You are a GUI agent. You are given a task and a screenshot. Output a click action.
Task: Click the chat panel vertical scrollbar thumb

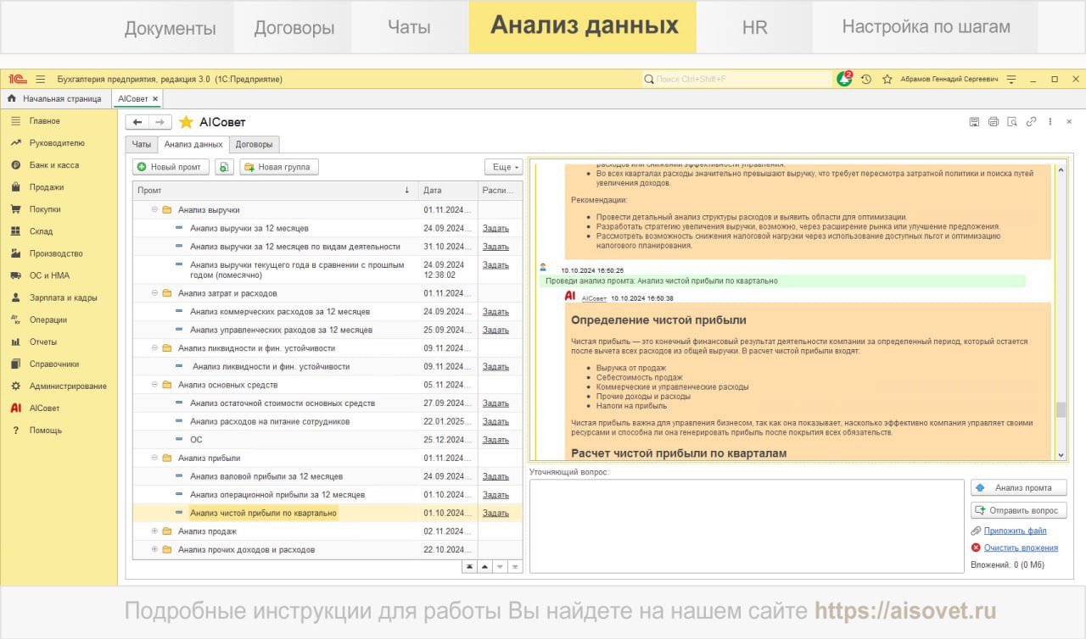(x=1061, y=410)
